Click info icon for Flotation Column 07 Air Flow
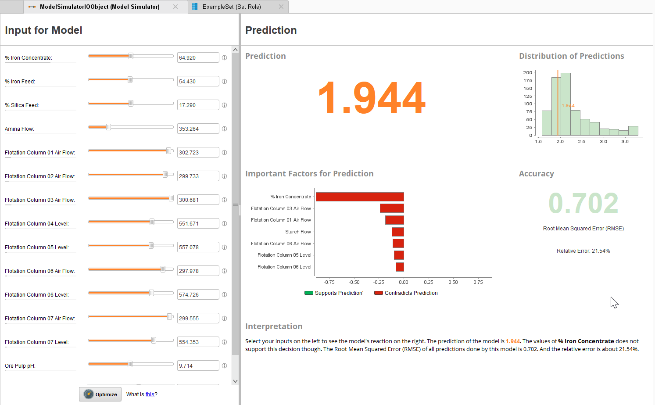The width and height of the screenshot is (655, 405). tap(224, 319)
